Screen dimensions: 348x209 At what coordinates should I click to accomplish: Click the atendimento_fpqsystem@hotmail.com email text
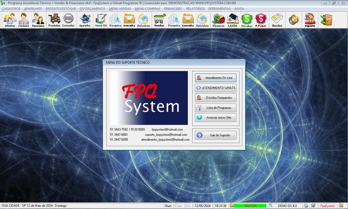pyautogui.click(x=165, y=140)
